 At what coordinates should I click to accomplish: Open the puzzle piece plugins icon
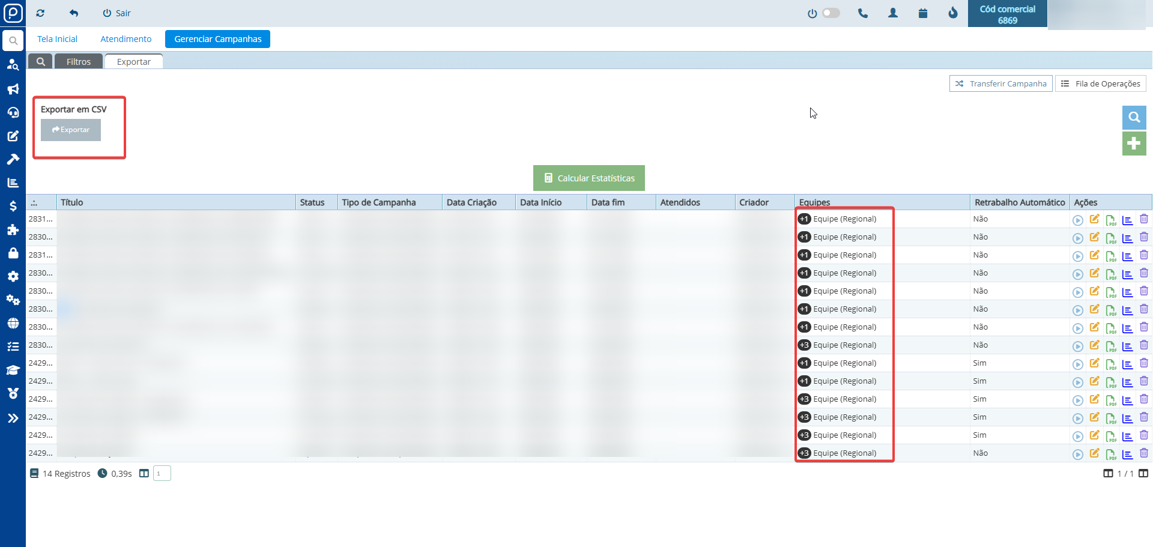[13, 229]
